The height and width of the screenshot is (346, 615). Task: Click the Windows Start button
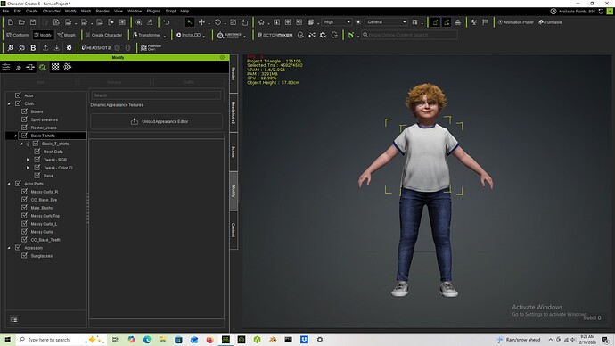coord(7,340)
